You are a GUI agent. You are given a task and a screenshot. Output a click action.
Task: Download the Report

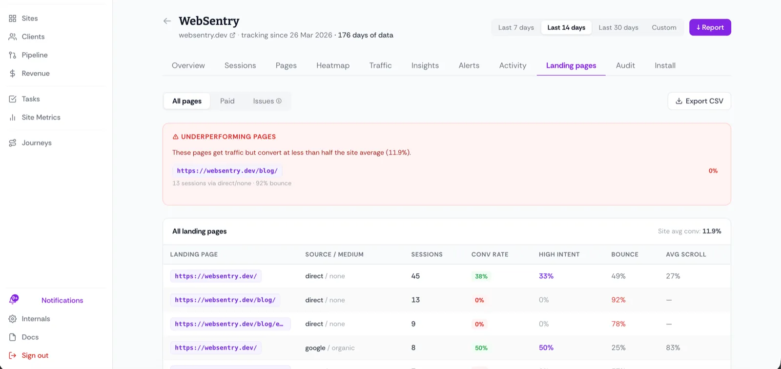click(x=710, y=27)
